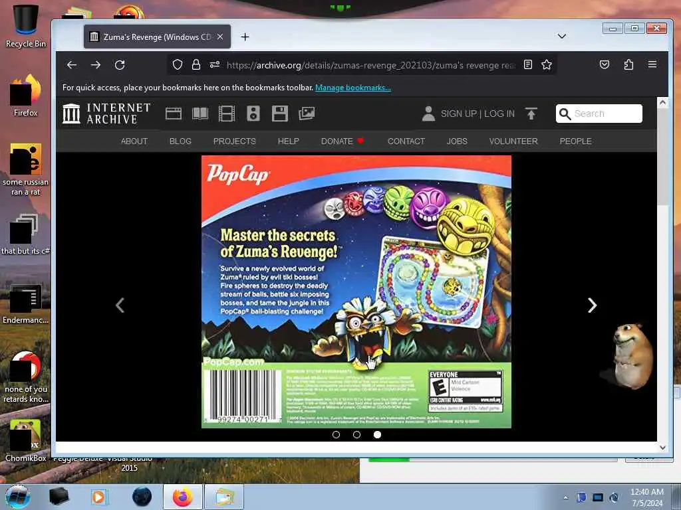
Task: Click scrollbar down arrow of the page
Action: pos(662,448)
